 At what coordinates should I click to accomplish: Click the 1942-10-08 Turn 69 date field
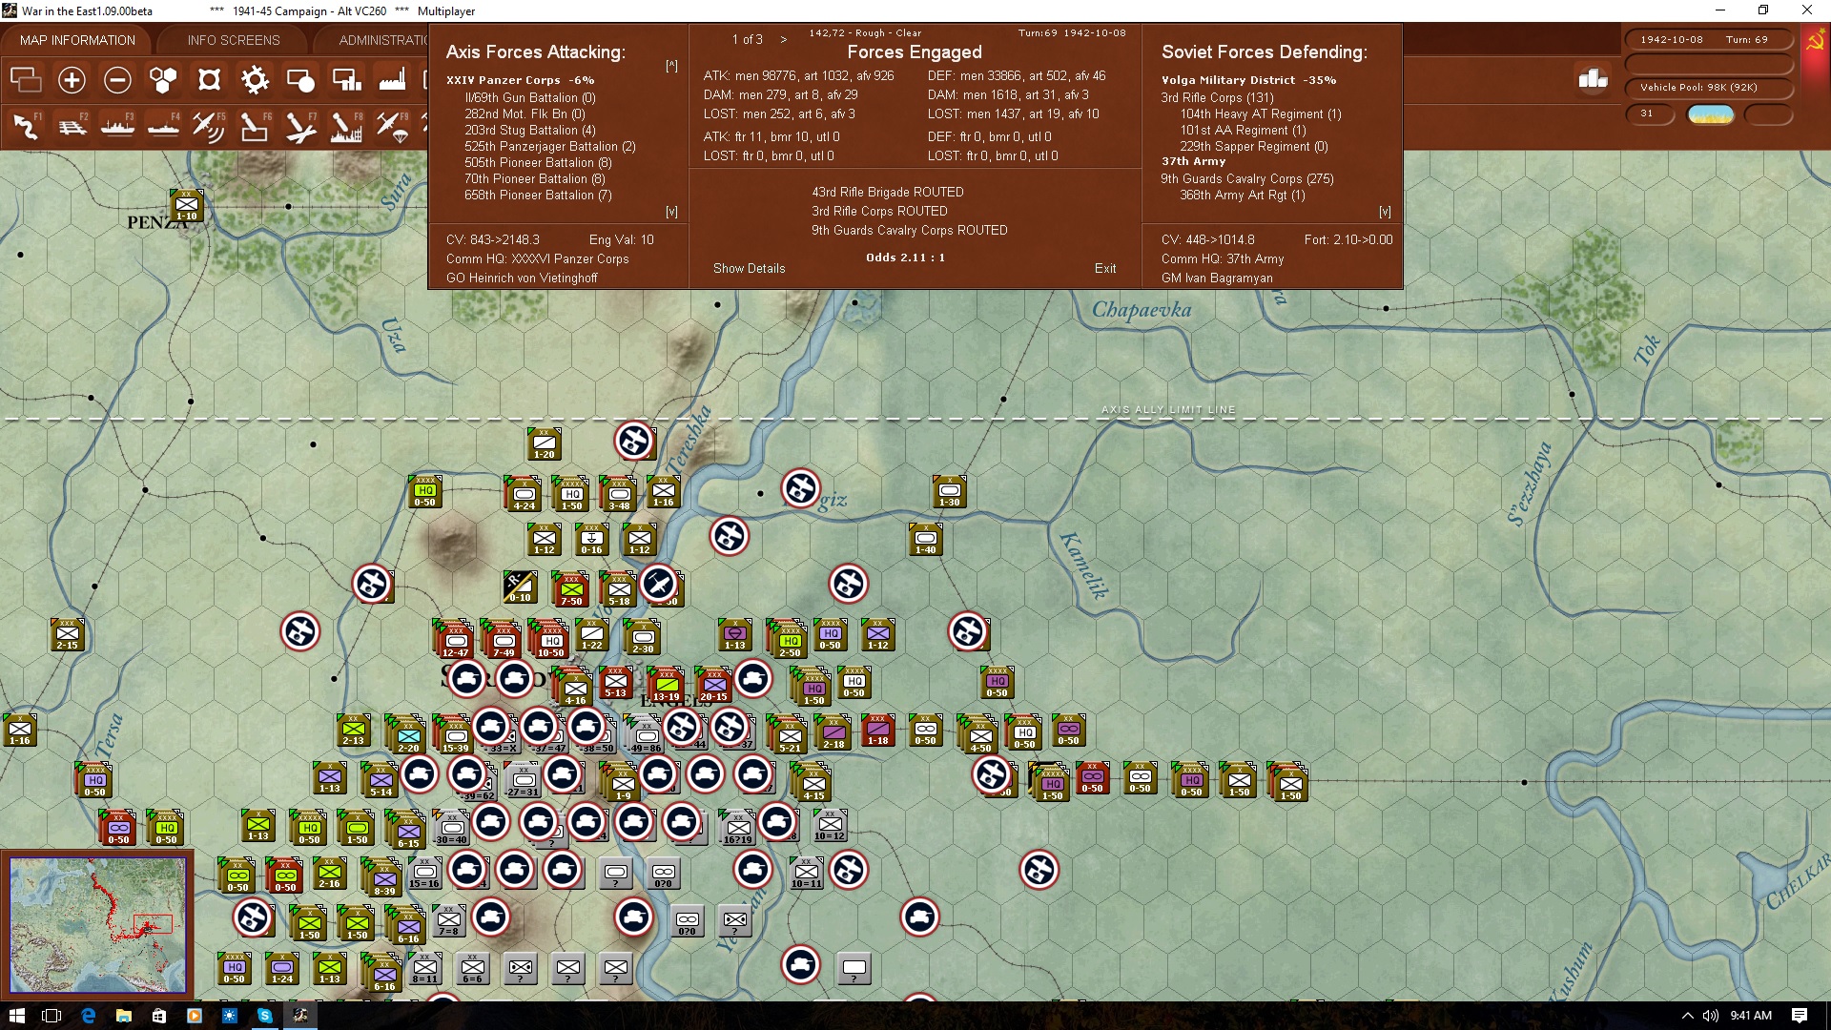point(1708,39)
